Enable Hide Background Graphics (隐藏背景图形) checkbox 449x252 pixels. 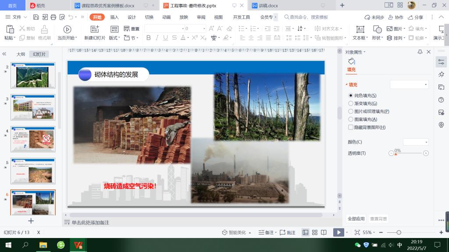pyautogui.click(x=351, y=127)
